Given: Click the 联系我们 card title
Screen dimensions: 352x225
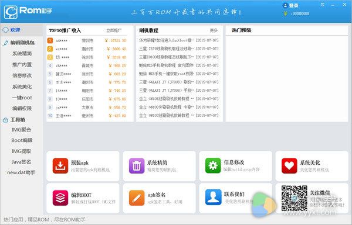Looking at the screenshot, I should click(234, 194).
